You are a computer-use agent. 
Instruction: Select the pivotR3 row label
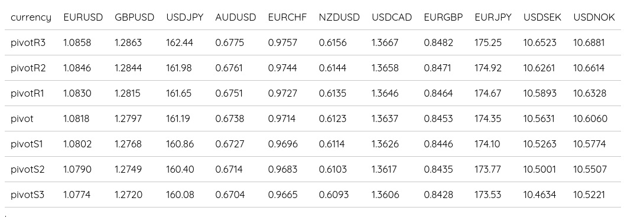(28, 42)
